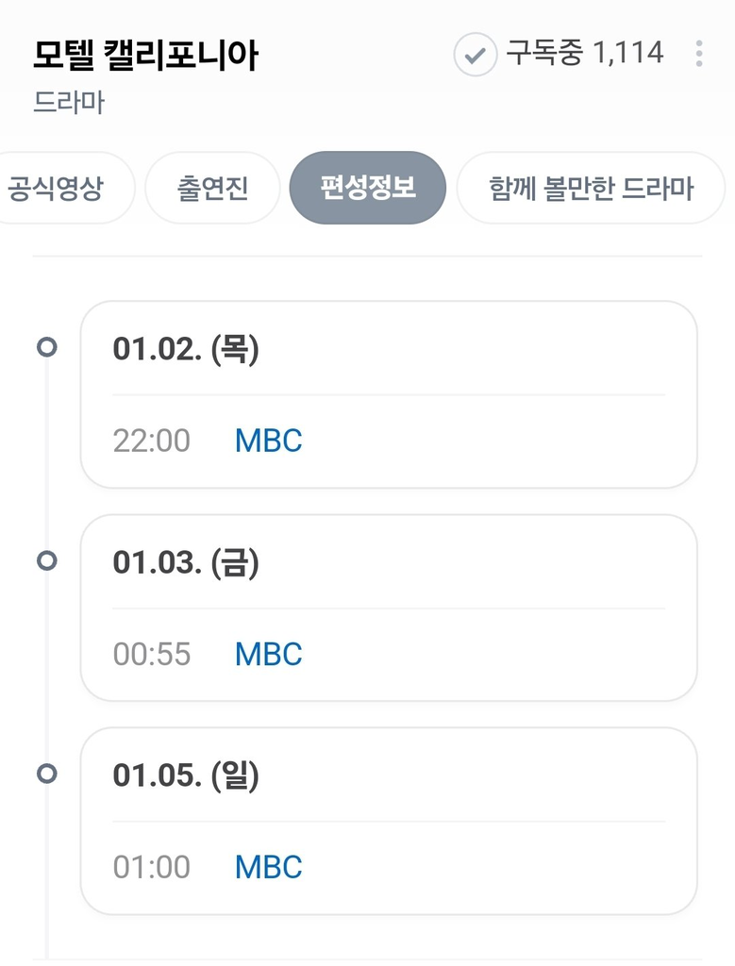Open the 01.02. (목) schedule card
Image resolution: width=735 pixels, height=966 pixels.
[389, 395]
